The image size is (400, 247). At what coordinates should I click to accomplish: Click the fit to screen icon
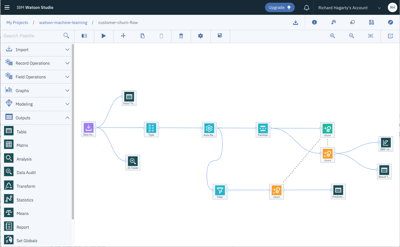pos(371,36)
